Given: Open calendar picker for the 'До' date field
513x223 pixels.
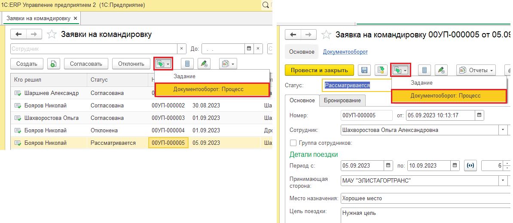Looking at the screenshot, I should click(x=248, y=49).
